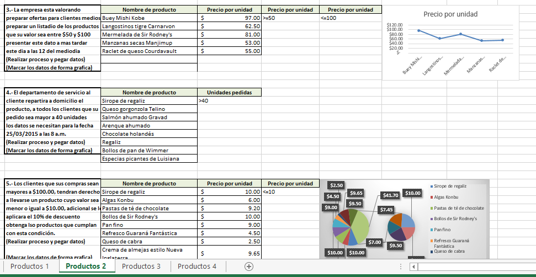Viewport: 536px width, 277px height.
Task: Click cell 'Regaliz' in task 4 list
Action: click(x=149, y=142)
